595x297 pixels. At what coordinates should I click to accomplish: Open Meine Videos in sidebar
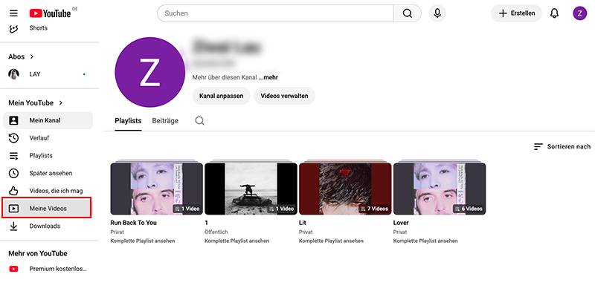click(47, 209)
